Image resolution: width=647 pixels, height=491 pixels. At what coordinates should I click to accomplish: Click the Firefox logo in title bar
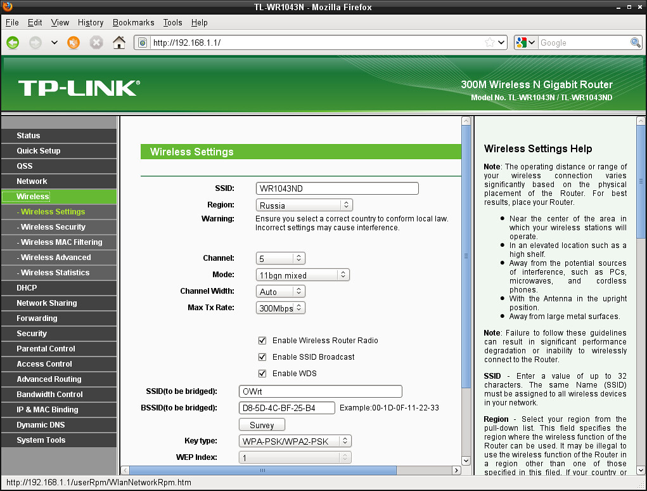pyautogui.click(x=8, y=7)
